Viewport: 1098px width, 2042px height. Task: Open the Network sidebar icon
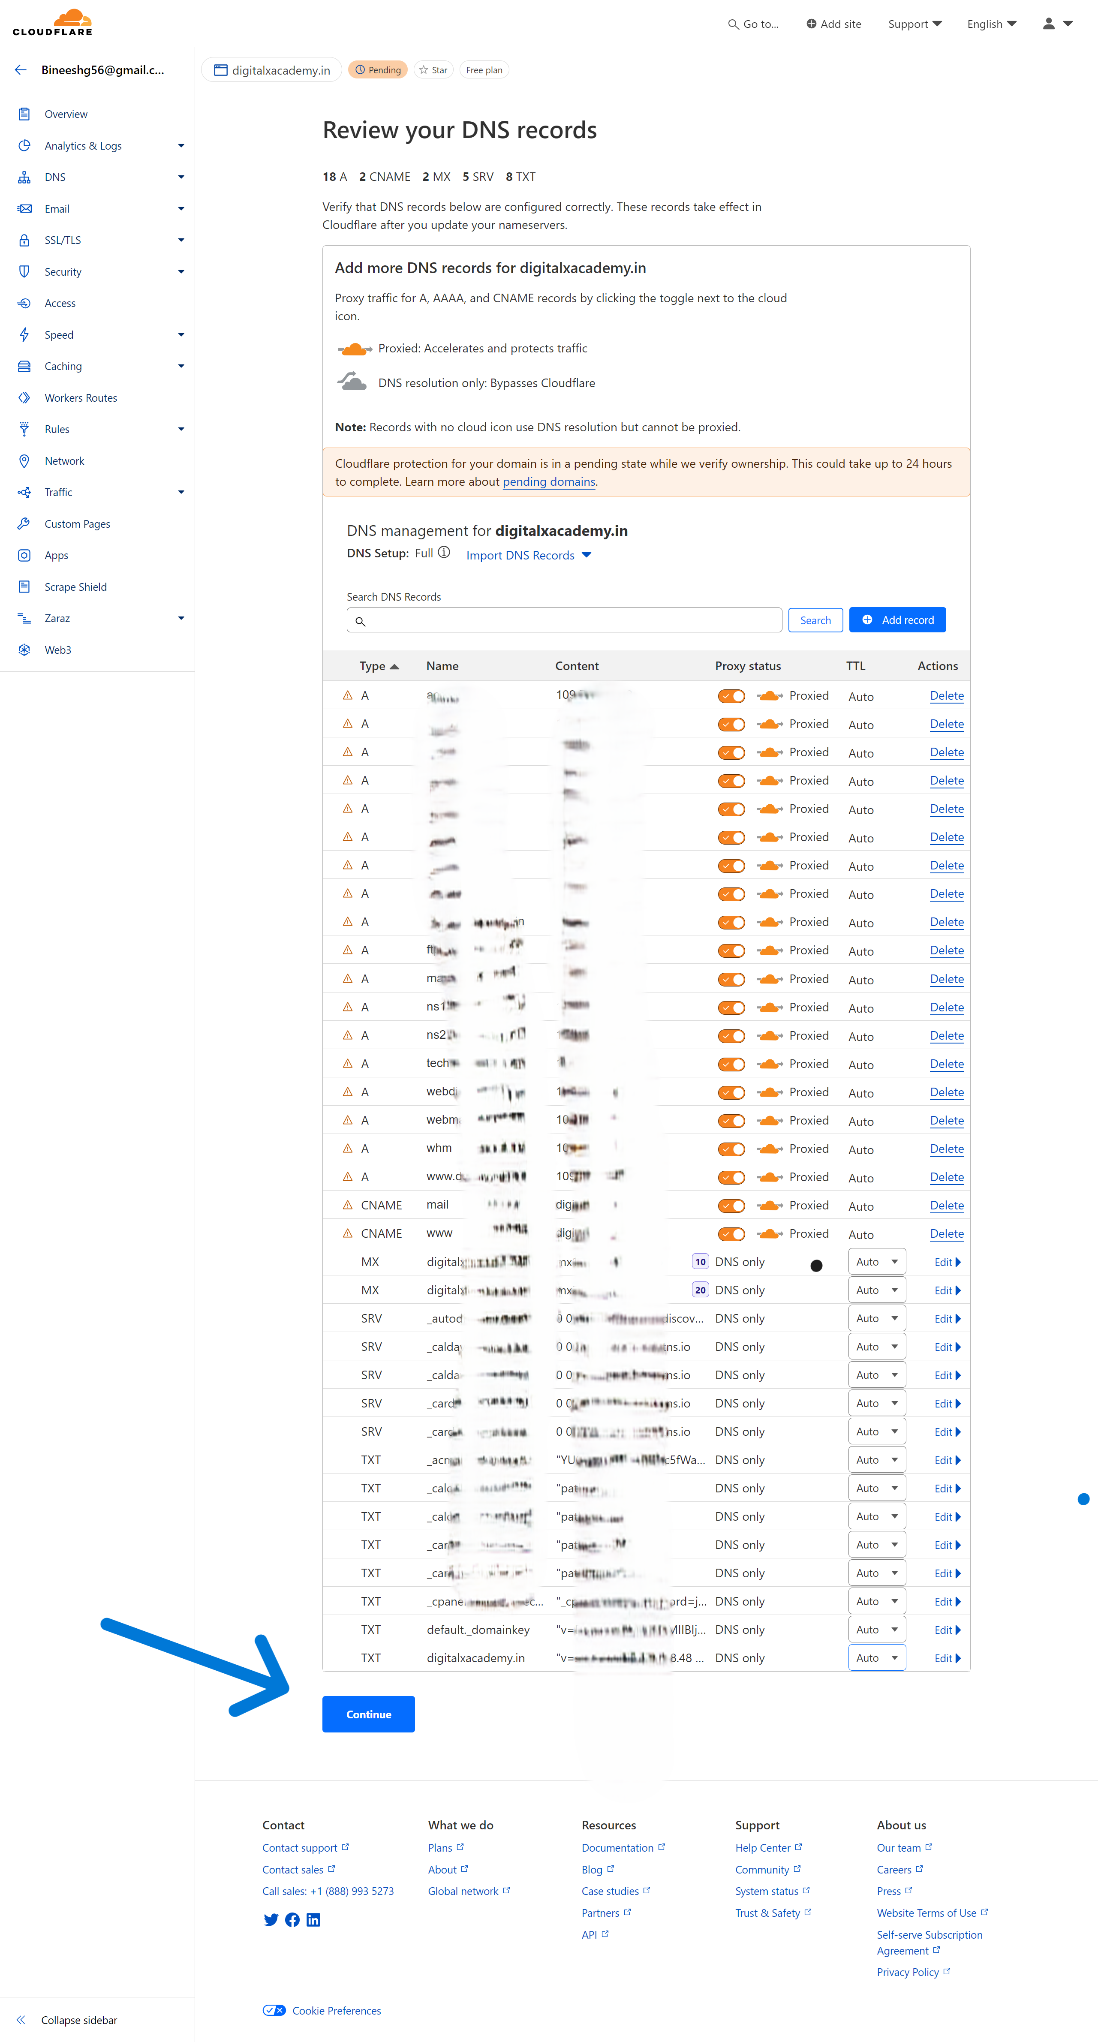[x=24, y=460]
